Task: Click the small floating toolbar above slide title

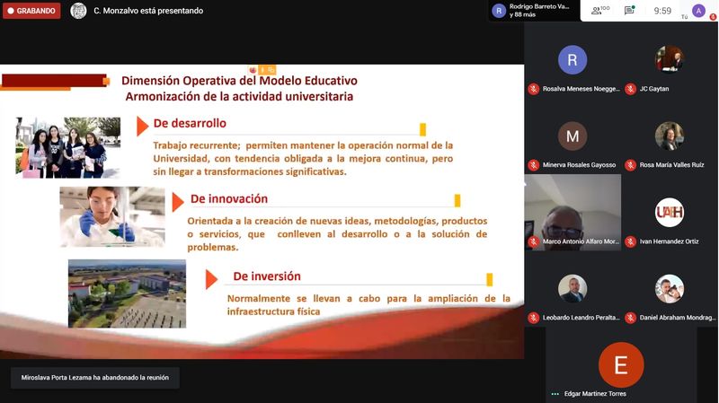Action: [262, 70]
